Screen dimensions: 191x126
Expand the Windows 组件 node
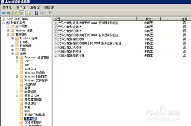click(x=12, y=38)
